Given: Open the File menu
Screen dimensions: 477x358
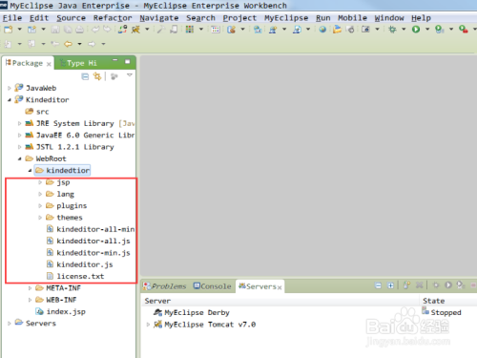Looking at the screenshot, I should click(12, 18).
